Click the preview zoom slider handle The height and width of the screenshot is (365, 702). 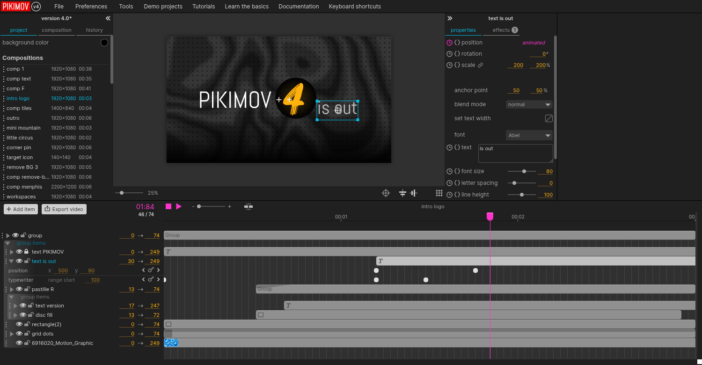point(122,193)
